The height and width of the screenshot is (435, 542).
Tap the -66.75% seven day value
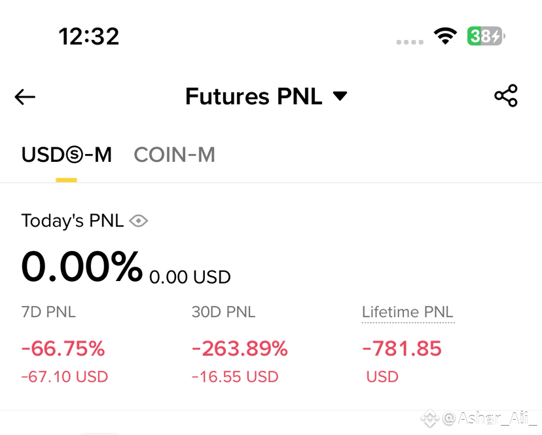pyautogui.click(x=63, y=348)
